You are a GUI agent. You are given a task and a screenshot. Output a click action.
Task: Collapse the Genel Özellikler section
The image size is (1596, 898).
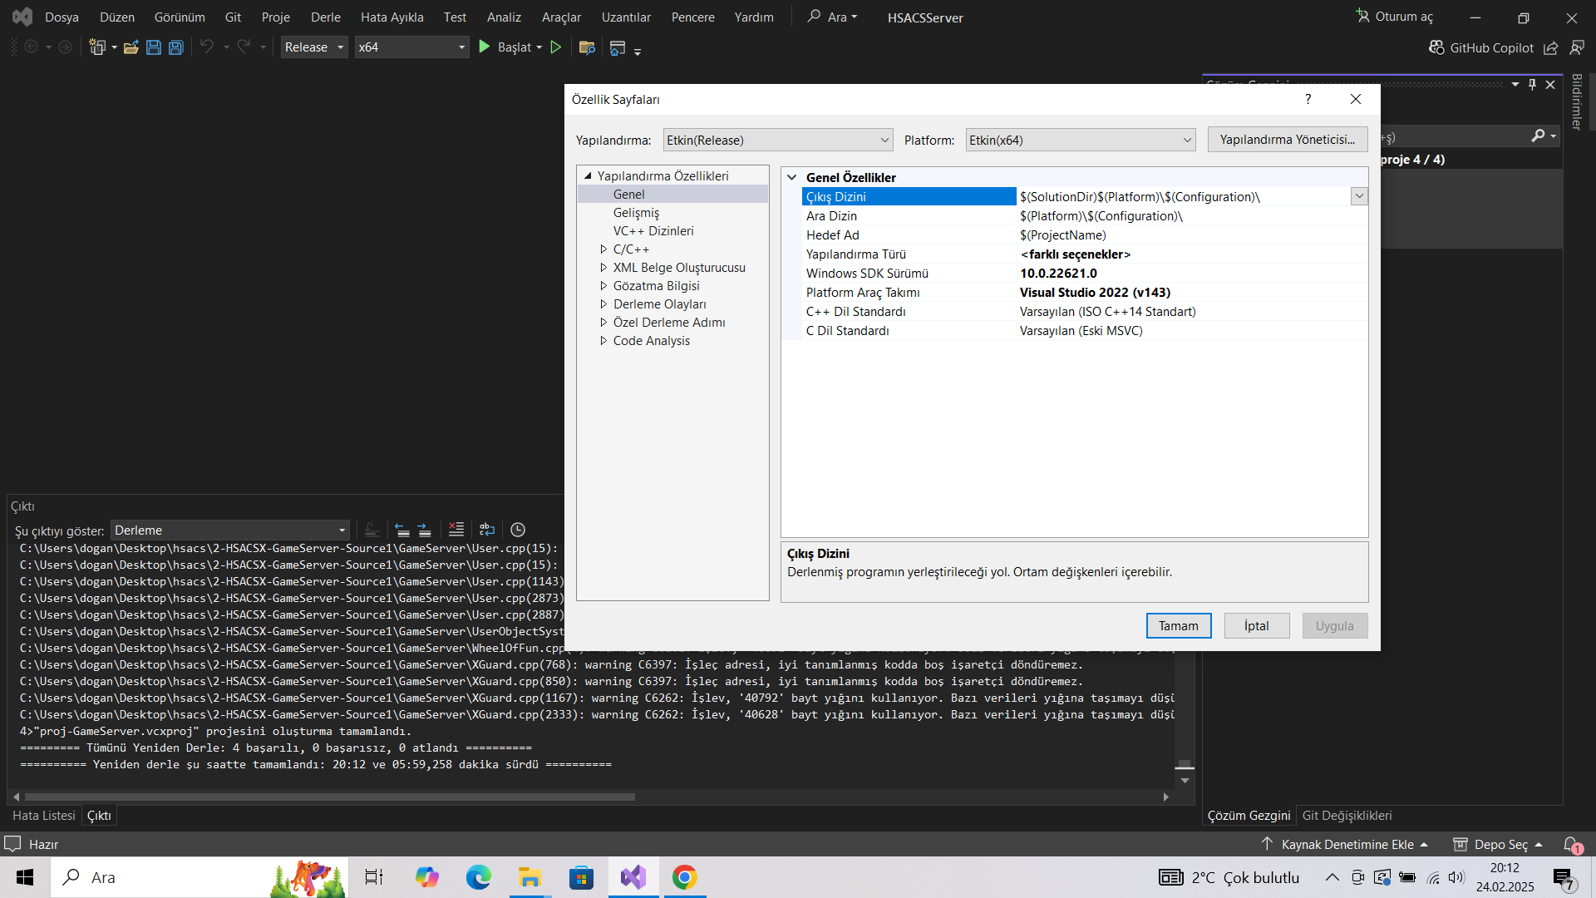click(792, 177)
